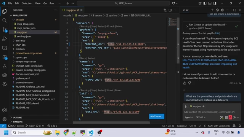Open the Accounts menu icon
Viewport: 244px width, 137px height.
click(5, 110)
